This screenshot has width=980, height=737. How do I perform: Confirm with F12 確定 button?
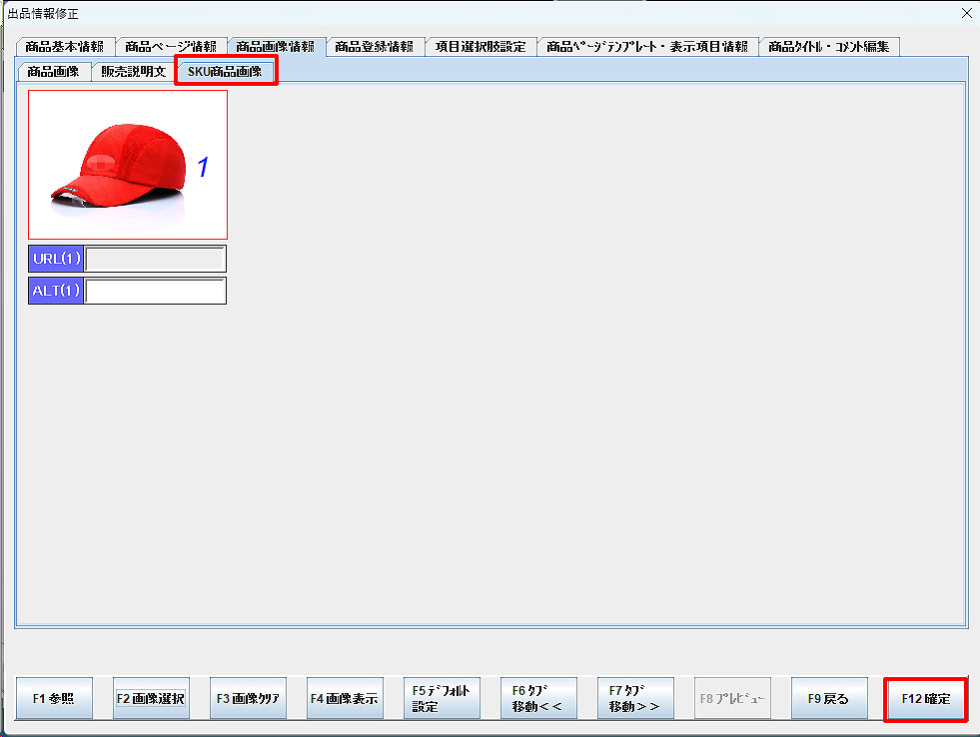pos(926,698)
